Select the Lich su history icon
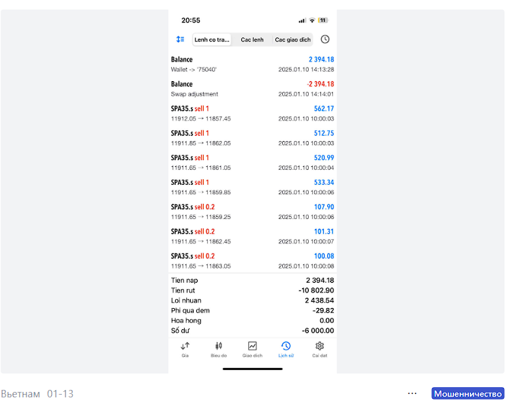This screenshot has height=411, width=512. pyautogui.click(x=286, y=349)
